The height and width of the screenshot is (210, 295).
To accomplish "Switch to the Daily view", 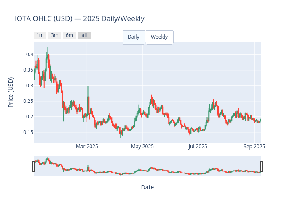I will (134, 37).
